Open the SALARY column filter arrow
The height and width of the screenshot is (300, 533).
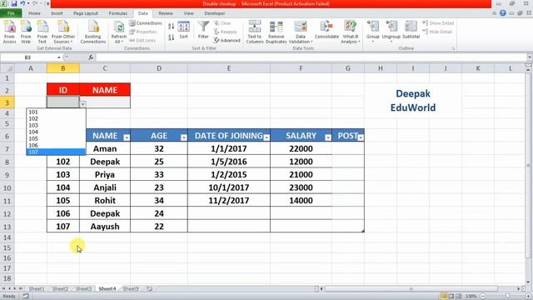(328, 137)
